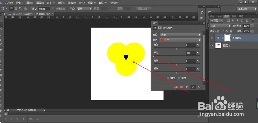Click the view previous state icon
The image size is (258, 123).
pyautogui.click(x=181, y=87)
